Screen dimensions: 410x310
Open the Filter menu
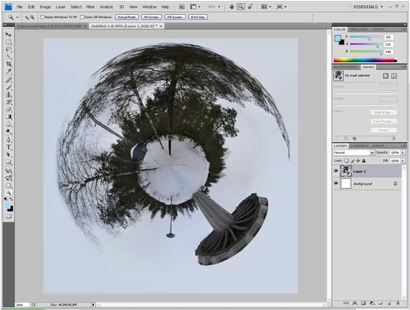tap(90, 7)
